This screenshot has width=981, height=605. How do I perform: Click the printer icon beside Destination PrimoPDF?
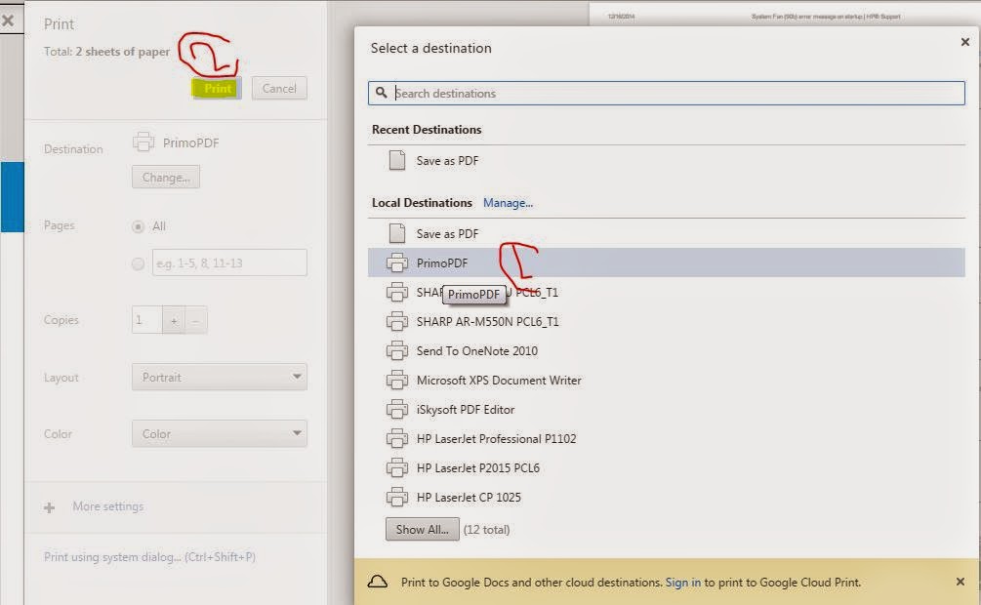[143, 142]
